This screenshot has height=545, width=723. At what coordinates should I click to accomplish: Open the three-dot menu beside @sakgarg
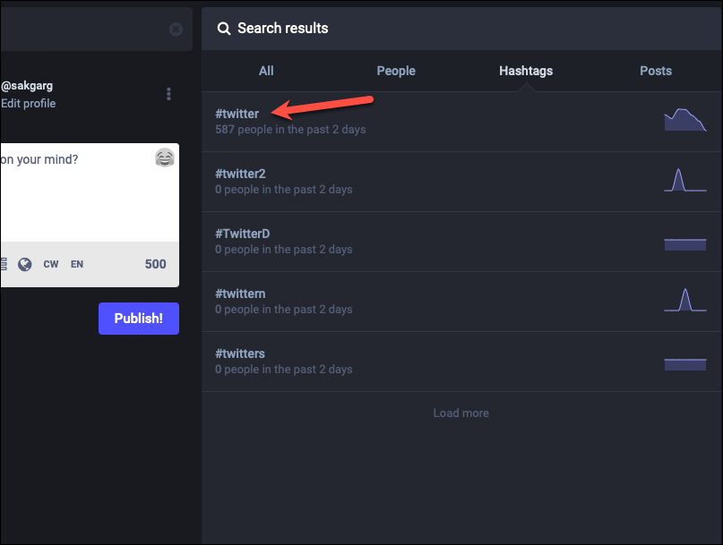click(168, 94)
